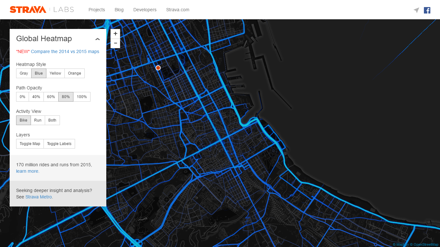Switch activity view to Both
Screen dimensions: 440x247
[53, 120]
